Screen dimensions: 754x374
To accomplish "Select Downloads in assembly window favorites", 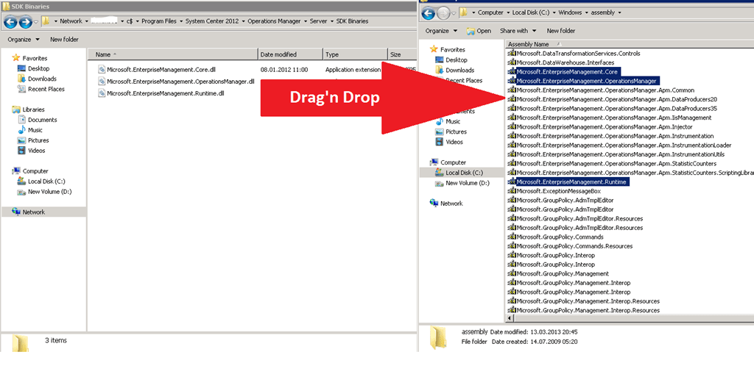I will (459, 70).
